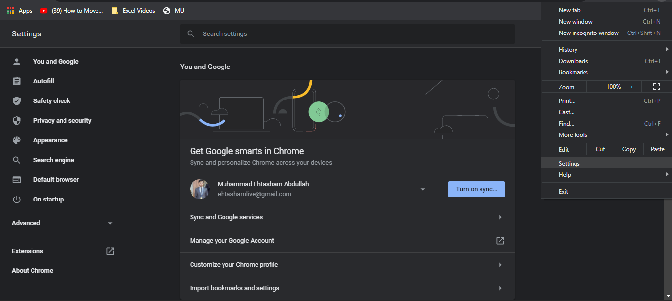Expand Sync and Google services row
672x301 pixels.
point(500,217)
